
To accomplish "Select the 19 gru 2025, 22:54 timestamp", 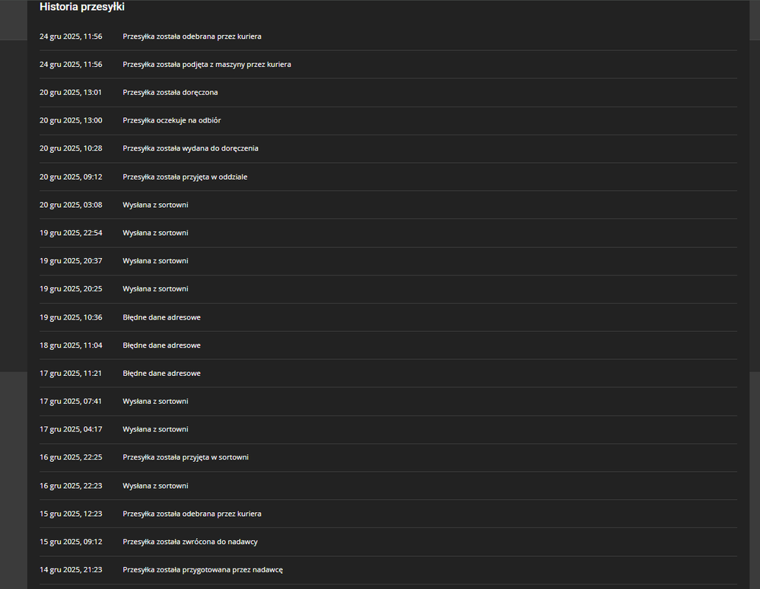I will (71, 233).
